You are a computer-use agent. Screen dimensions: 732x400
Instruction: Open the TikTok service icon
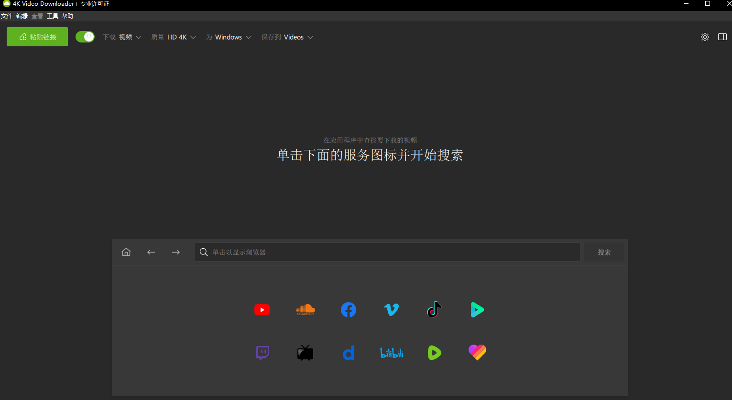[434, 310]
